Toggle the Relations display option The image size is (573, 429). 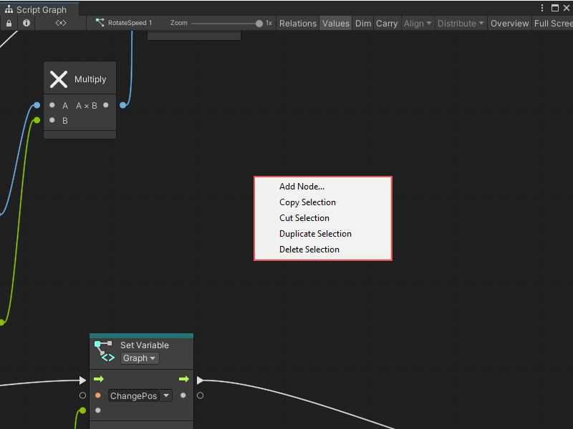pos(298,23)
